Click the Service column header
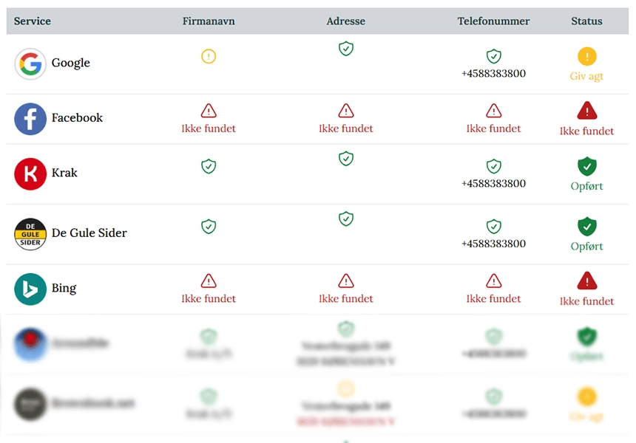 (33, 21)
